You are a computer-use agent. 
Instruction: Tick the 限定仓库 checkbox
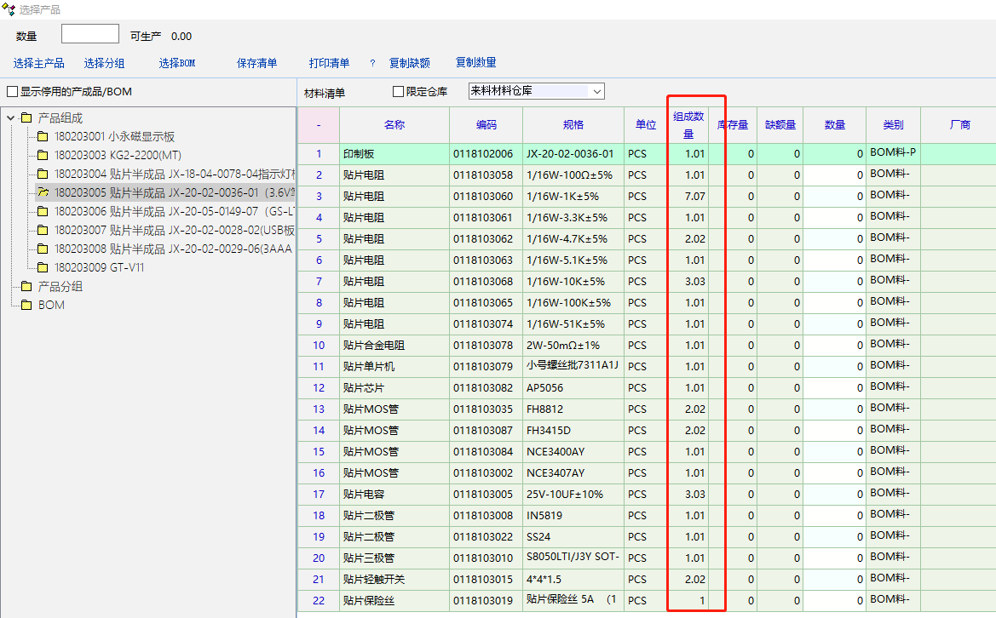(398, 92)
